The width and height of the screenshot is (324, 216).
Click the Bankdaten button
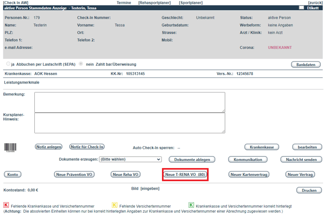pyautogui.click(x=306, y=64)
